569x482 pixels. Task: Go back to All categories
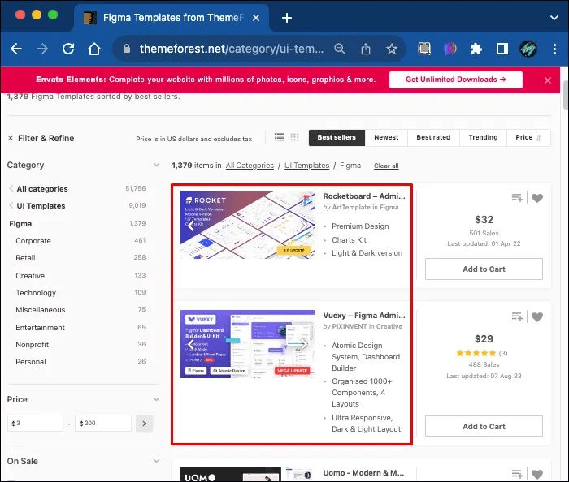tap(42, 189)
